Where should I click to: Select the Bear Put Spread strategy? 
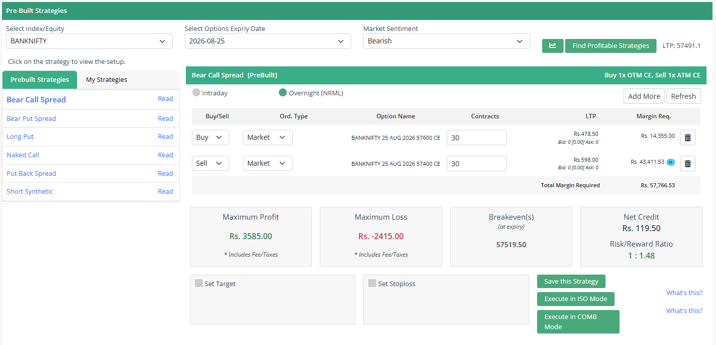coord(31,118)
